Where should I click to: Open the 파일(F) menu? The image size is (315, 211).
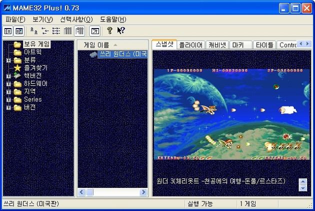15,20
